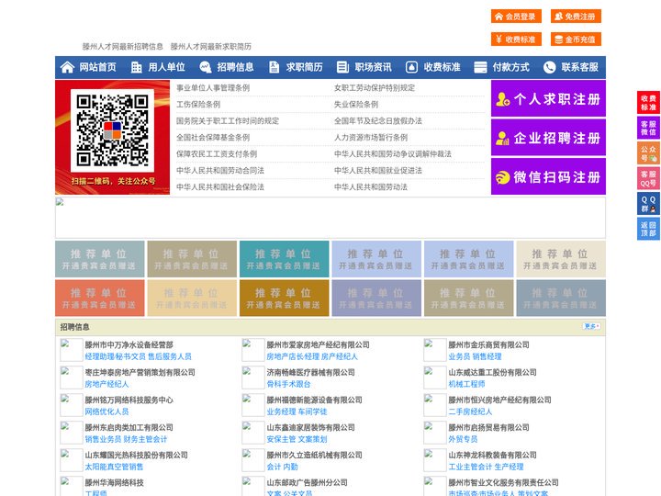Screen dimensions: 661x496
Task: Open 滕州市久立造纸机械有限公司 company
Action: [x=315, y=455]
